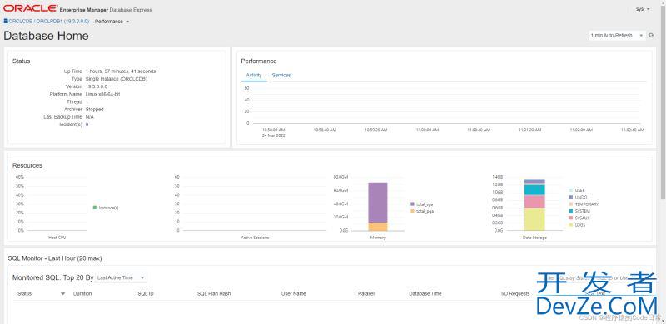
Task: Click the Memory chart label
Action: pyautogui.click(x=378, y=238)
